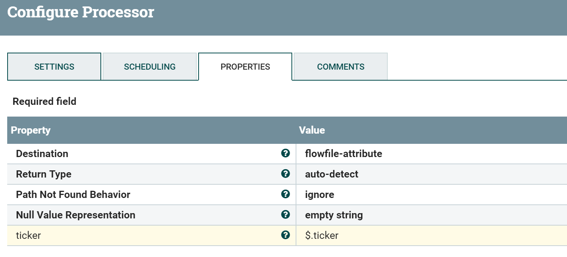Viewport: 567px width, 257px height.
Task: Click the Return Type property label
Action: tap(44, 174)
